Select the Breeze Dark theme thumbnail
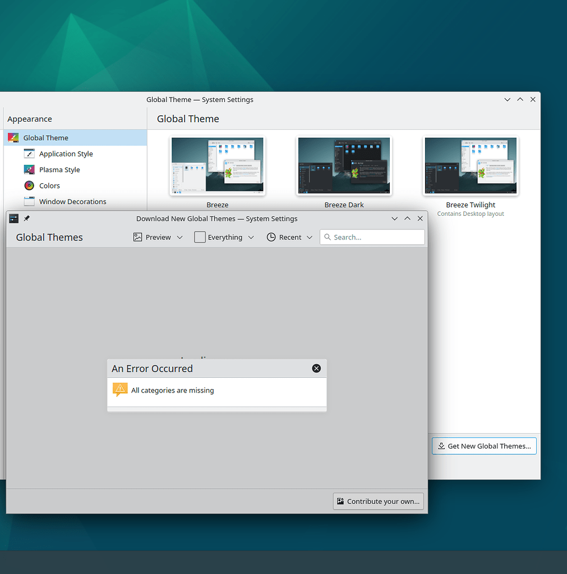 [344, 165]
